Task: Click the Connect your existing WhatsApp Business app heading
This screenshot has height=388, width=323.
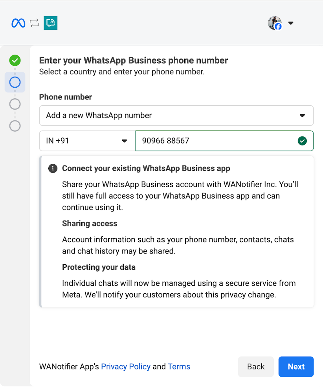Action: tap(146, 169)
